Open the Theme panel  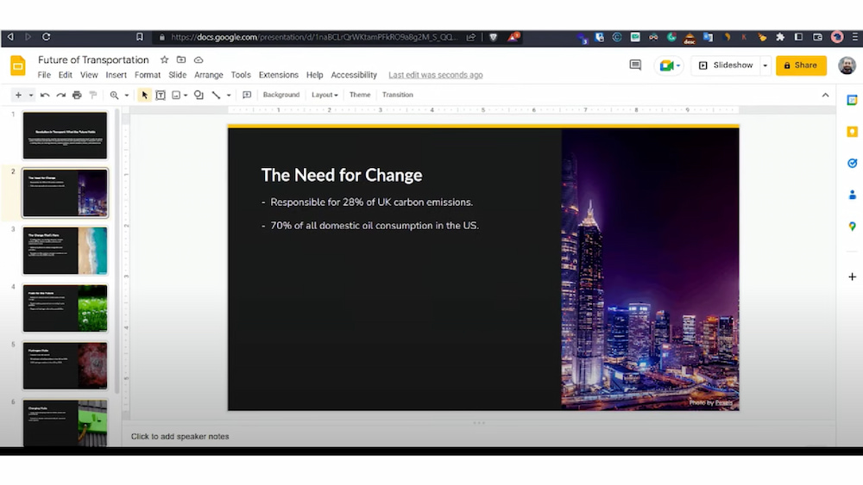tap(360, 95)
